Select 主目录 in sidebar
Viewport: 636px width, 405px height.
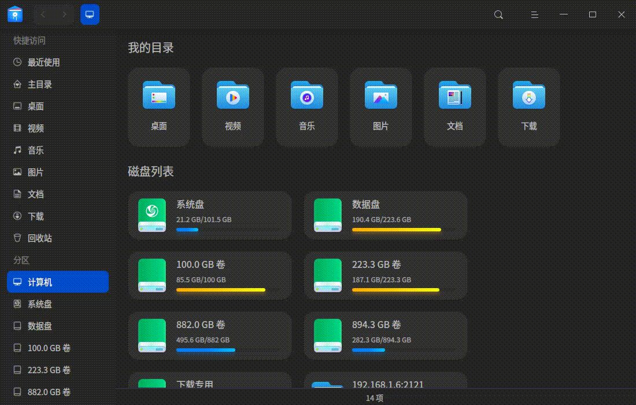click(58, 84)
